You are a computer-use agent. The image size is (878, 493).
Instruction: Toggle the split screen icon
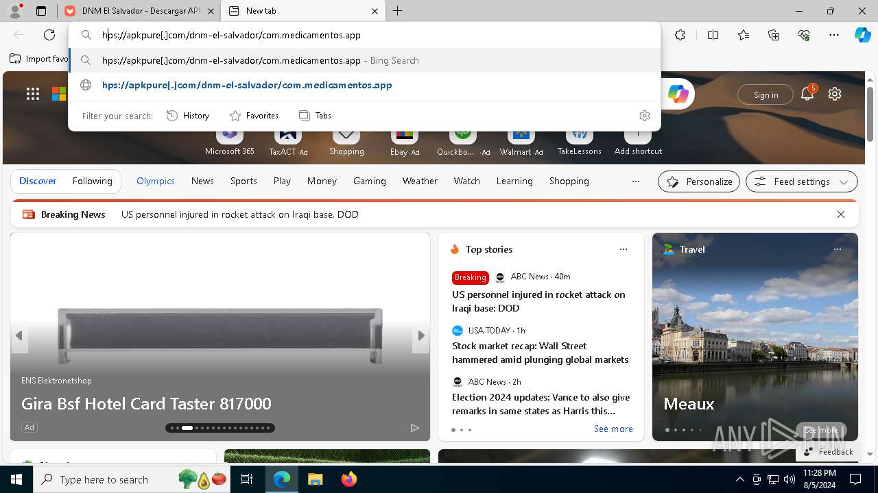(713, 35)
